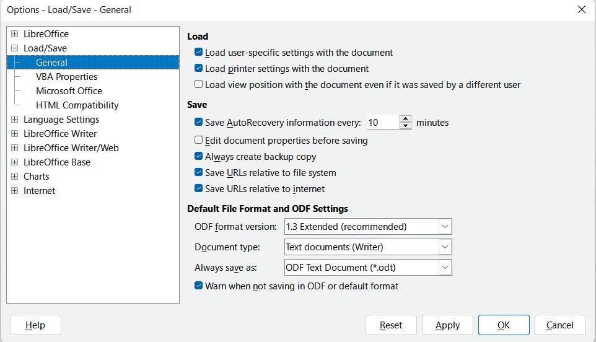Expand the LibreOffice Base node

click(x=14, y=162)
